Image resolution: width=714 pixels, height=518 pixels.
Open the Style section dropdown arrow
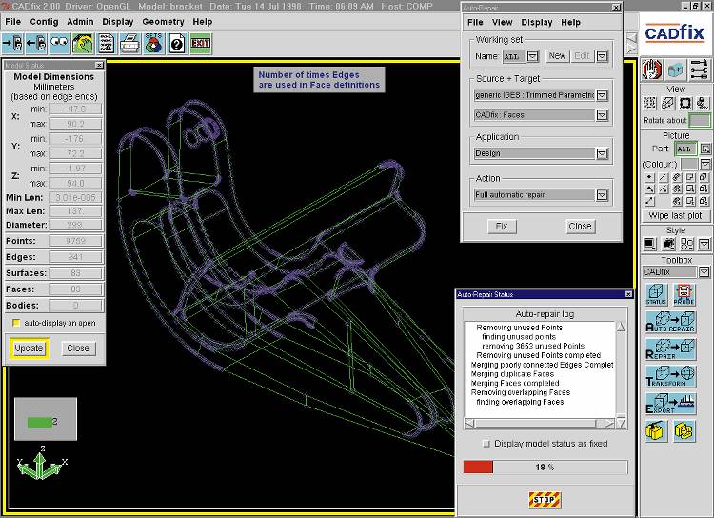pos(704,244)
